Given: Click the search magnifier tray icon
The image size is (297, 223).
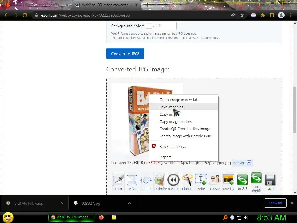Looking at the screenshot, I should coord(225,217).
